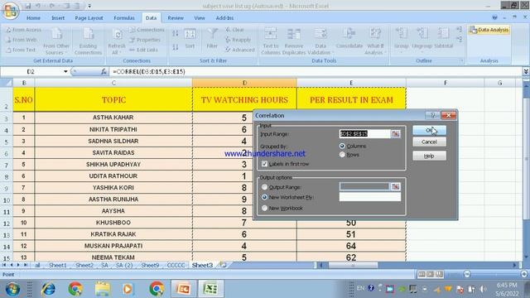Toggle Labels in first row checkbox

(264, 164)
